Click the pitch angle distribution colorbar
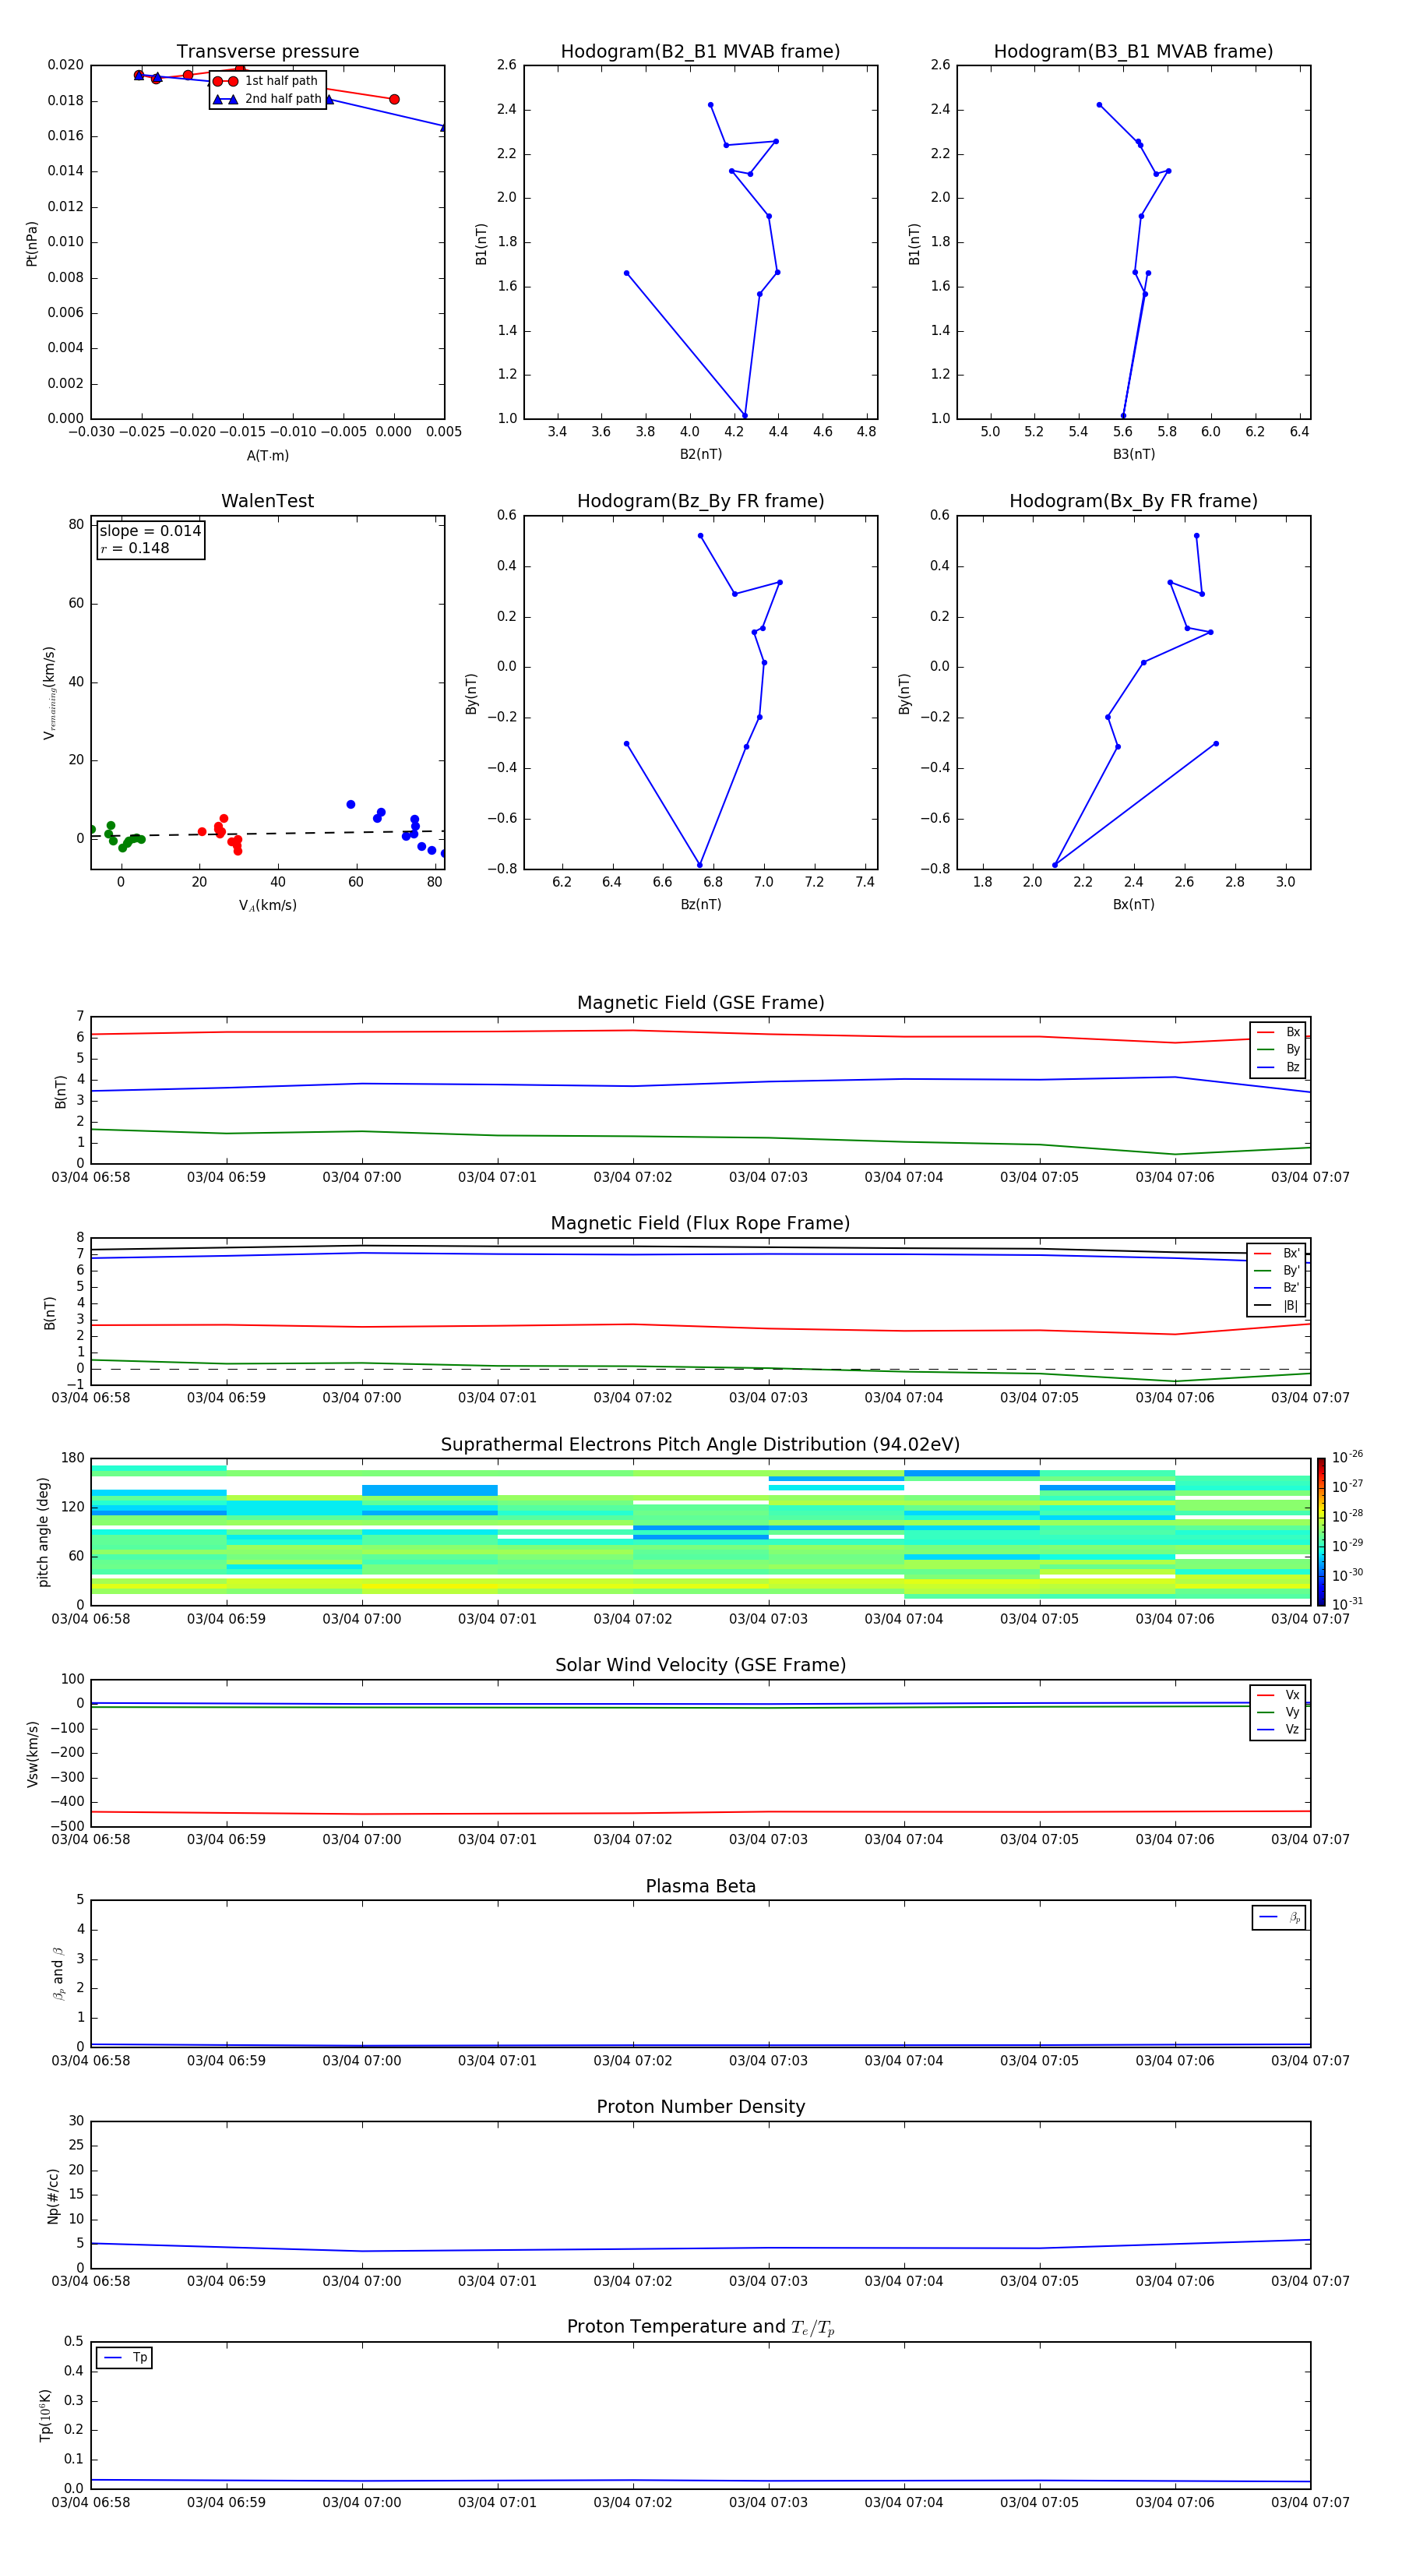 coord(1320,1532)
